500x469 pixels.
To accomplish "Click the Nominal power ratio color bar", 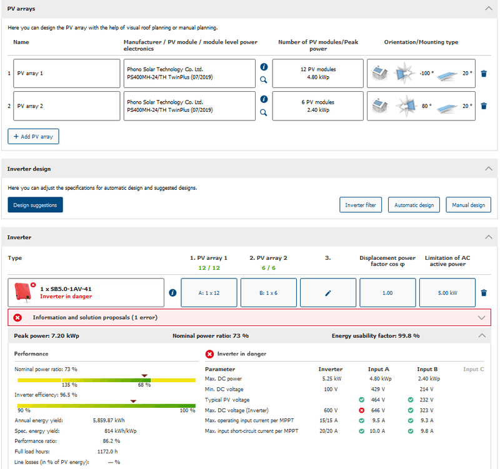I will click(106, 380).
